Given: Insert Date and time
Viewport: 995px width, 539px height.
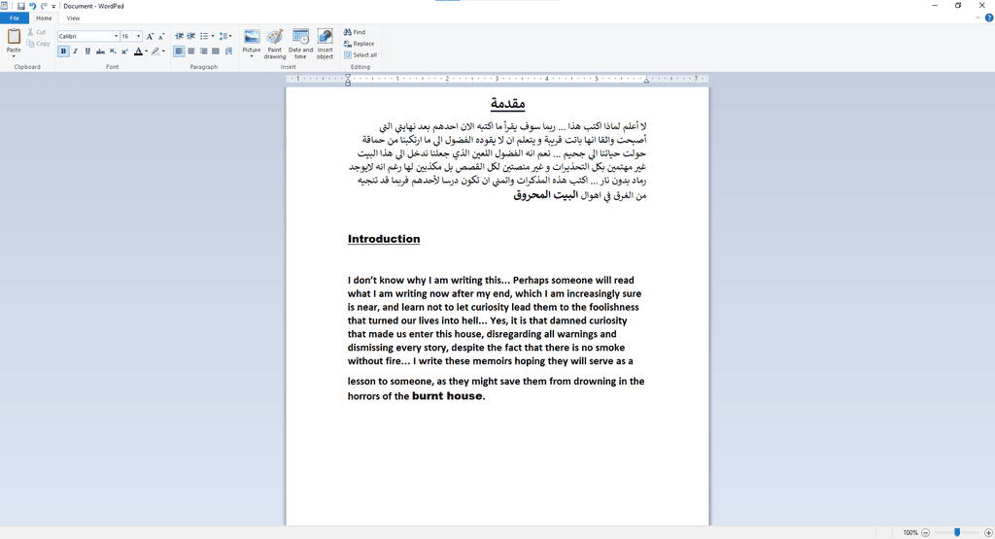Looking at the screenshot, I should [x=300, y=44].
